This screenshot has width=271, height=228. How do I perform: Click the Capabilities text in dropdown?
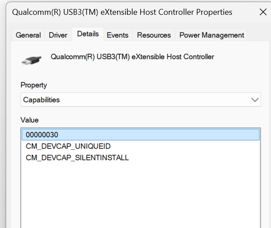[41, 100]
